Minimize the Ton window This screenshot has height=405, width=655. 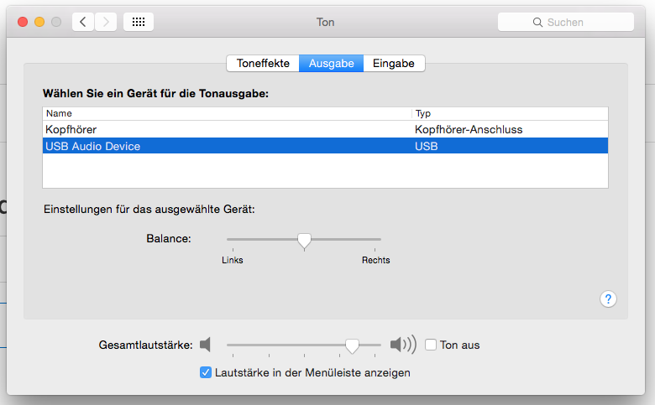click(x=39, y=22)
